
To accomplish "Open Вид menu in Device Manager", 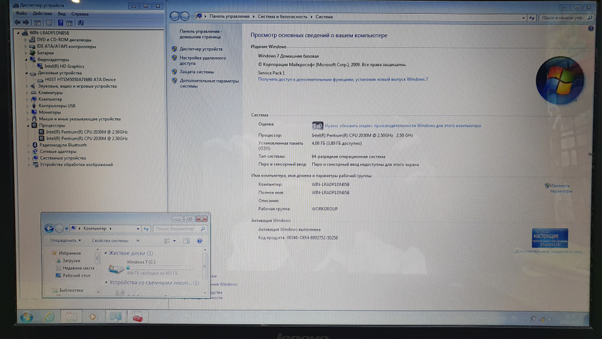I will (61, 14).
